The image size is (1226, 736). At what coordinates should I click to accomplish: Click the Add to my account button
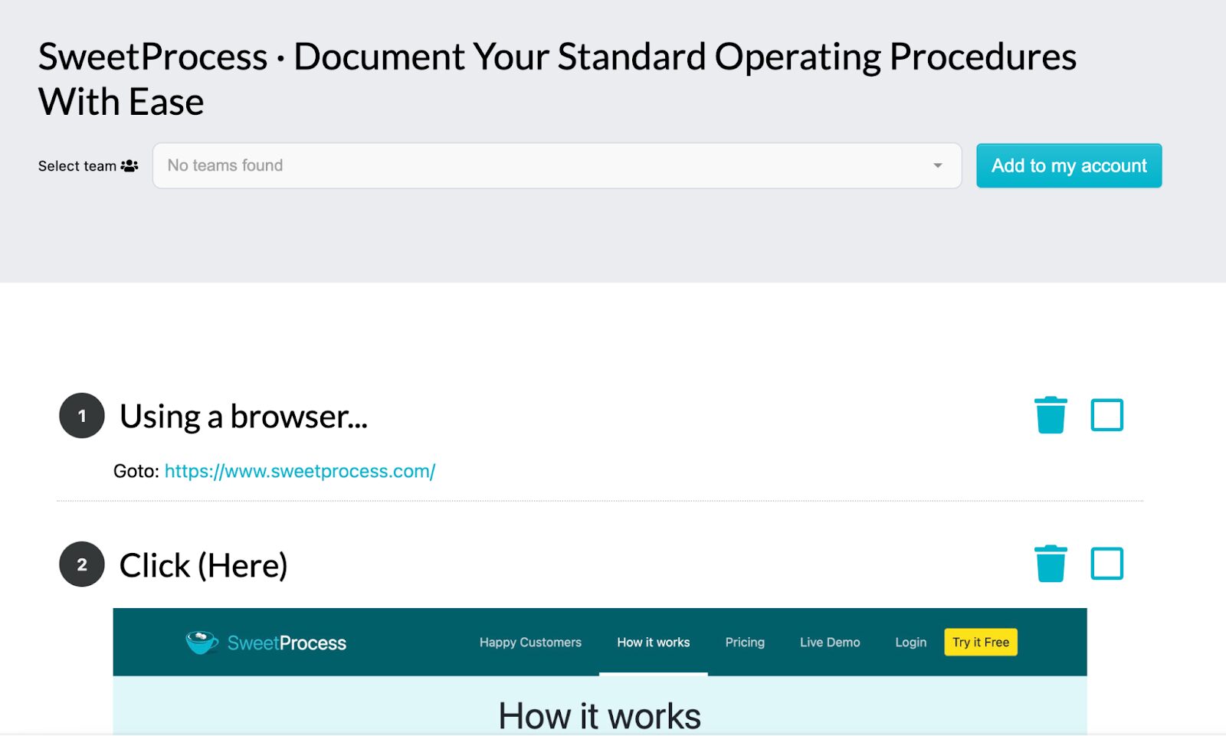(1068, 165)
